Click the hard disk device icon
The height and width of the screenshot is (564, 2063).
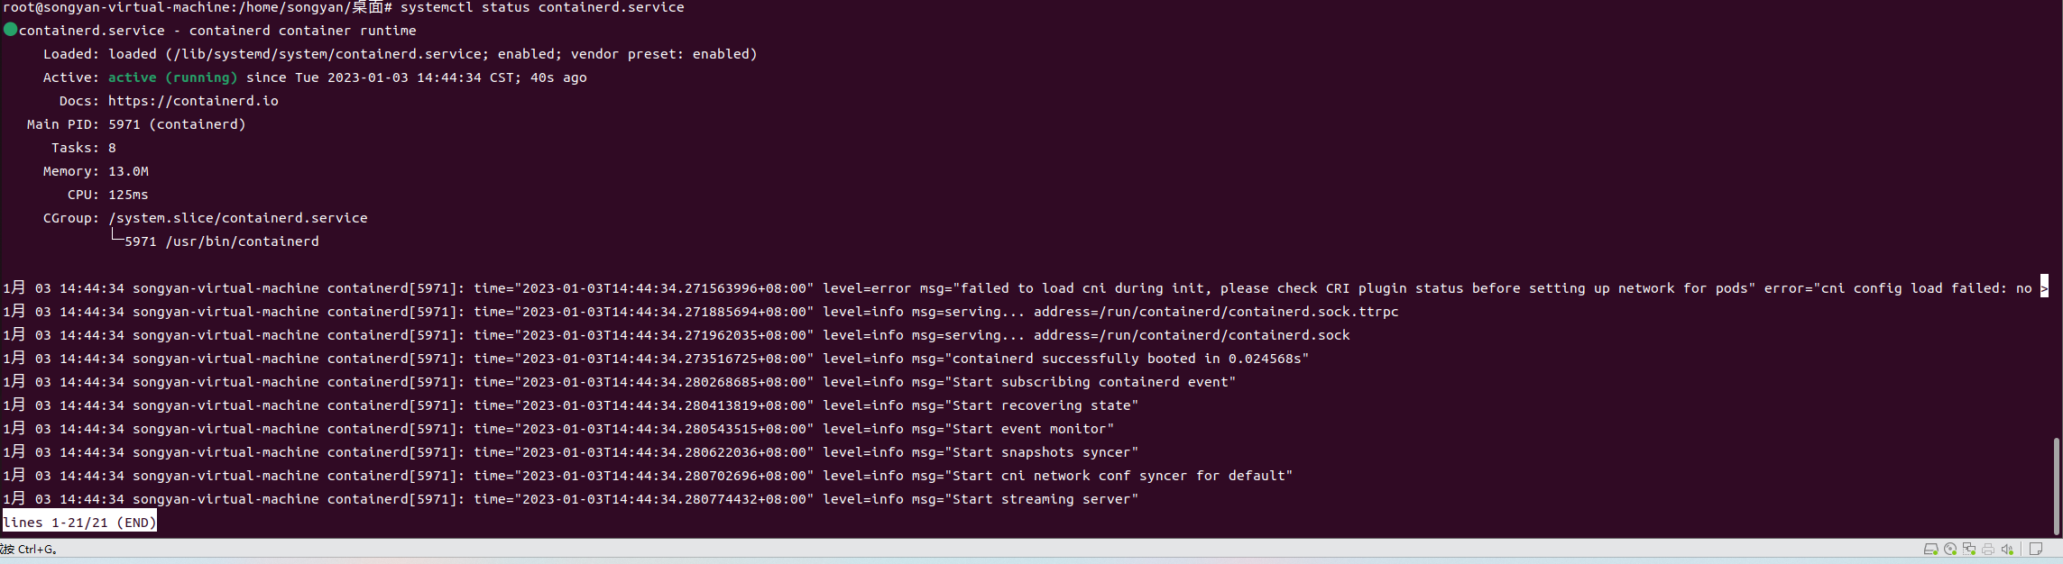pyautogui.click(x=1930, y=550)
